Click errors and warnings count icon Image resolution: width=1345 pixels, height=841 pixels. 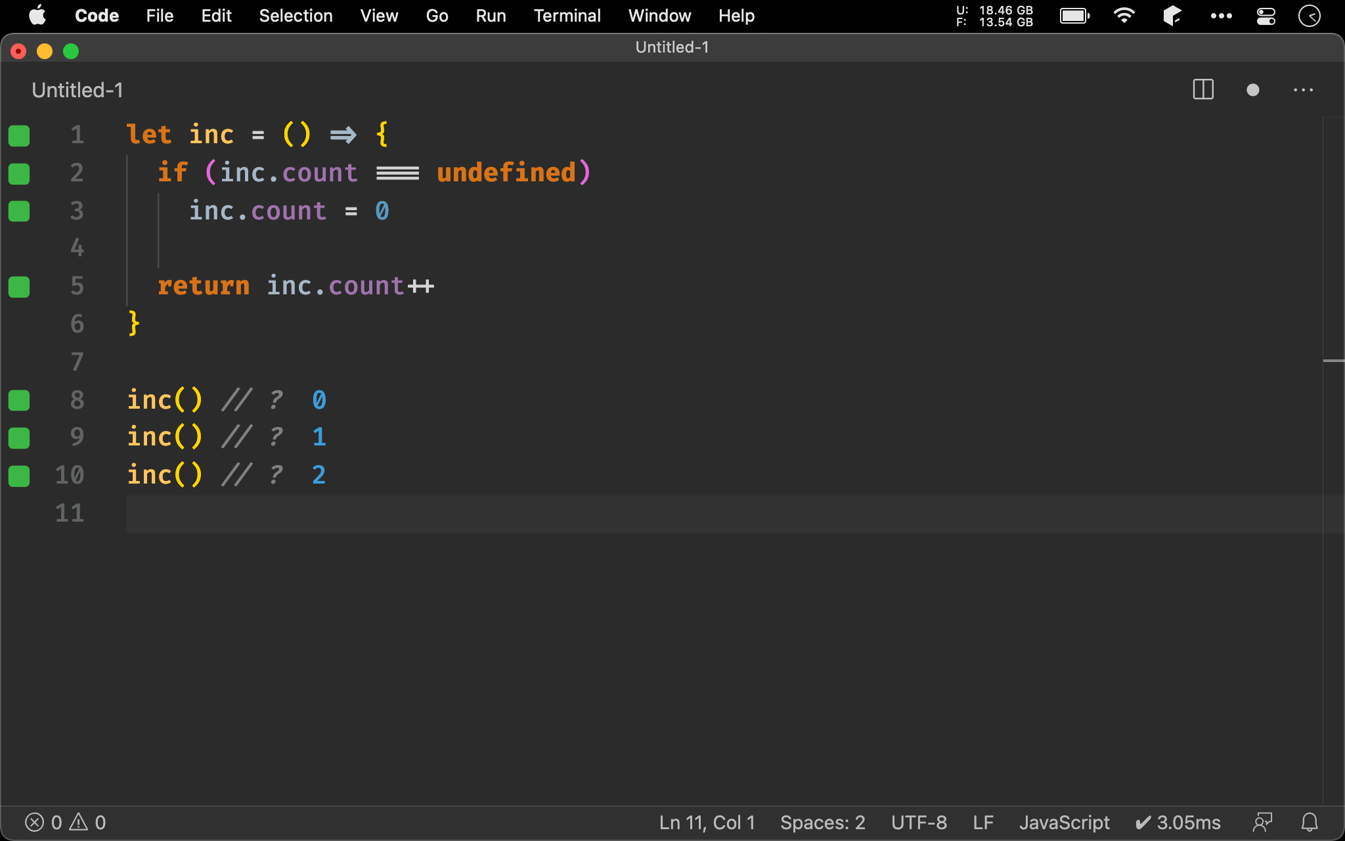(x=65, y=822)
